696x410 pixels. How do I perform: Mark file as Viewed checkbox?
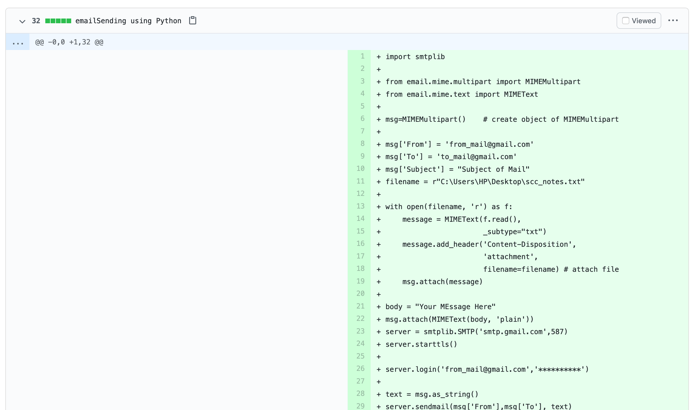pyautogui.click(x=626, y=21)
